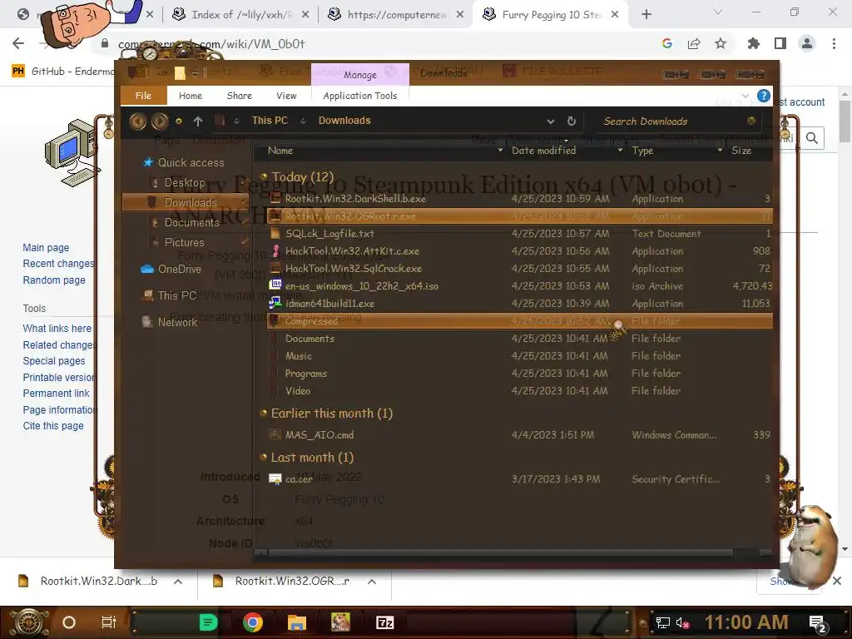Screen dimensions: 852x639
Task: Open GitHub bookmark in bookmarks bar
Action: (x=62, y=72)
